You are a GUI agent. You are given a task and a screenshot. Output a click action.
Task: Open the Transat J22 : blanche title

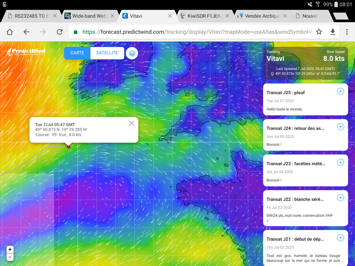295,199
